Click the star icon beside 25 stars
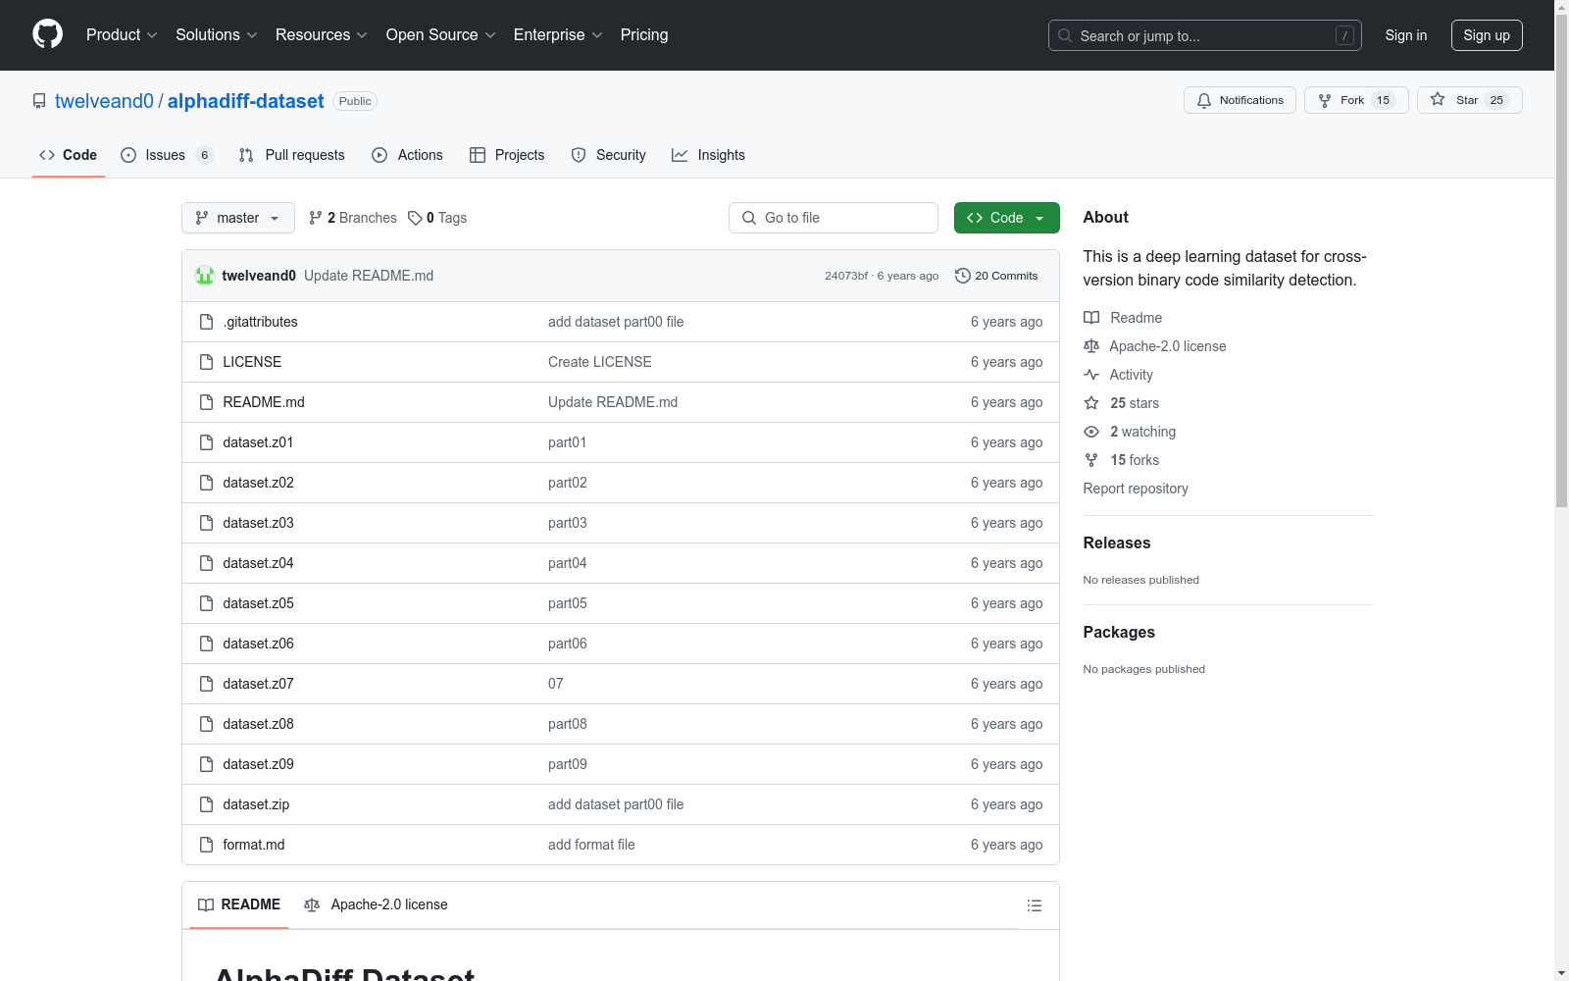 pyautogui.click(x=1091, y=403)
